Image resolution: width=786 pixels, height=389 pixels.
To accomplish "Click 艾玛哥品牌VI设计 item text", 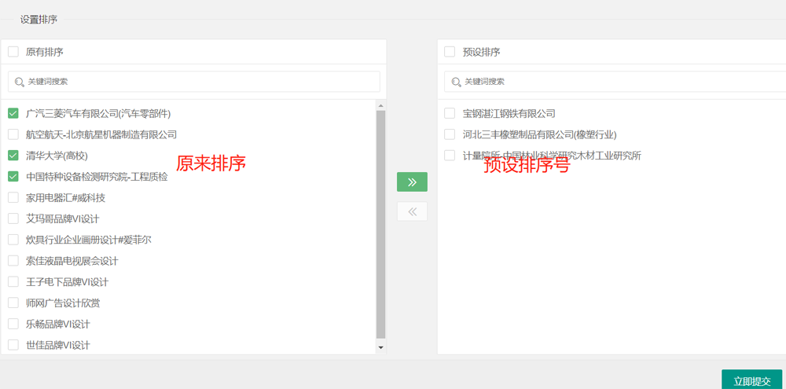I will pos(63,219).
